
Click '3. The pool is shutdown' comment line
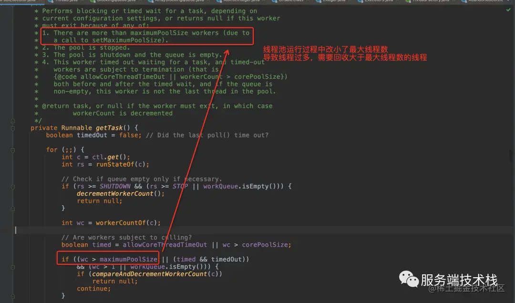pyautogui.click(x=132, y=55)
